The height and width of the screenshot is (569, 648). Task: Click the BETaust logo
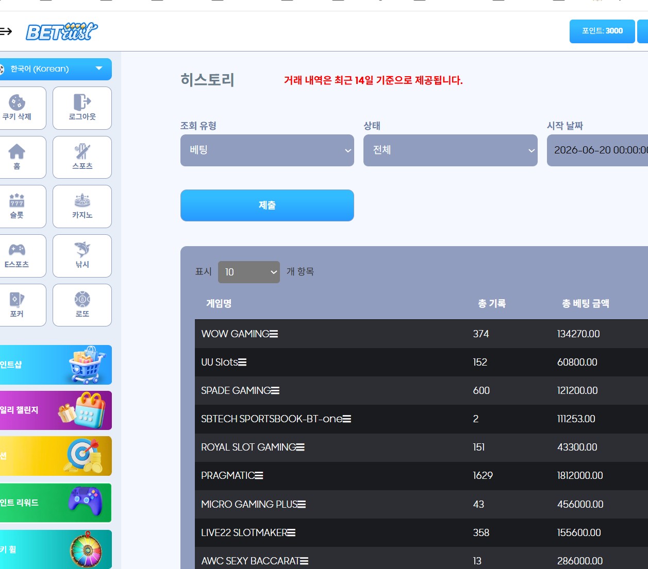pyautogui.click(x=62, y=32)
